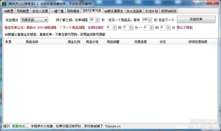Open the QQ配置 tab

tap(9, 11)
